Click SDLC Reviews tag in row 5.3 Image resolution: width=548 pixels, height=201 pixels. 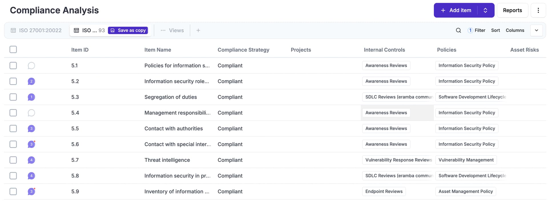tap(398, 97)
